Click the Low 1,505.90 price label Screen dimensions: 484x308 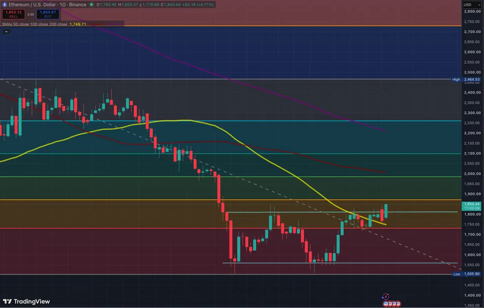[x=467, y=274]
